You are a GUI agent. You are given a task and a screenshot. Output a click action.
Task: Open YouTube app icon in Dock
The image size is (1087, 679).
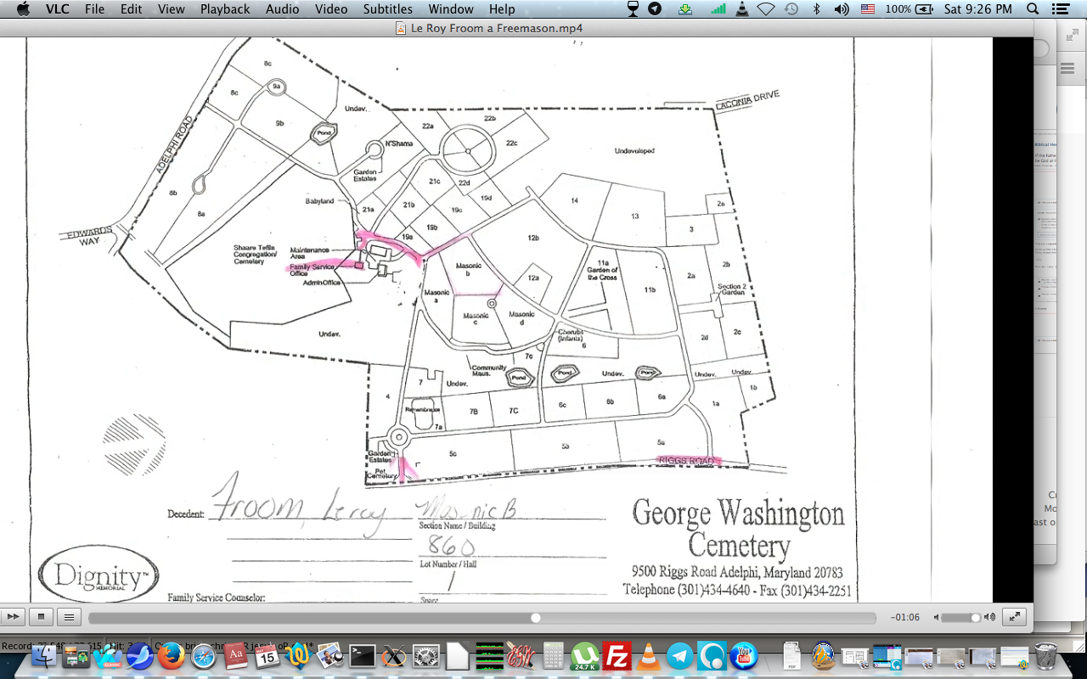[743, 656]
